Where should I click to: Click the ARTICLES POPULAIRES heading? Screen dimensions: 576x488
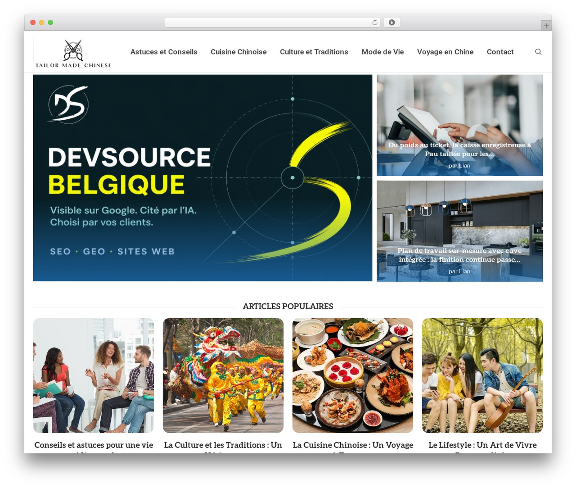[288, 306]
